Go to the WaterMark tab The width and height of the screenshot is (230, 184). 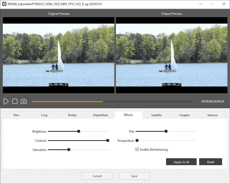click(100, 115)
